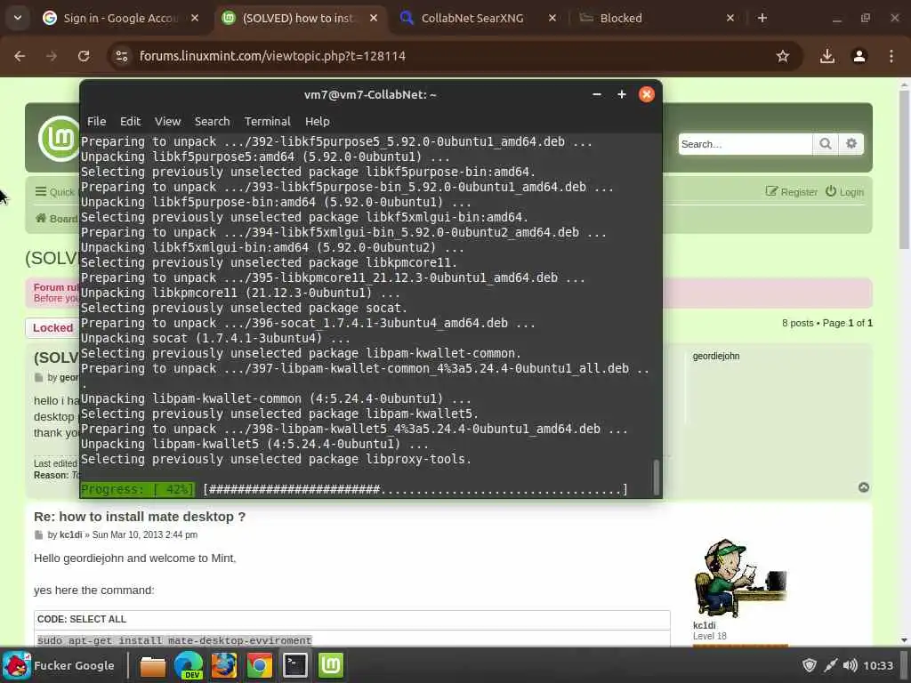Click the 10:33 clock in the panel
Viewport: 911px width, 683px height.
878,665
